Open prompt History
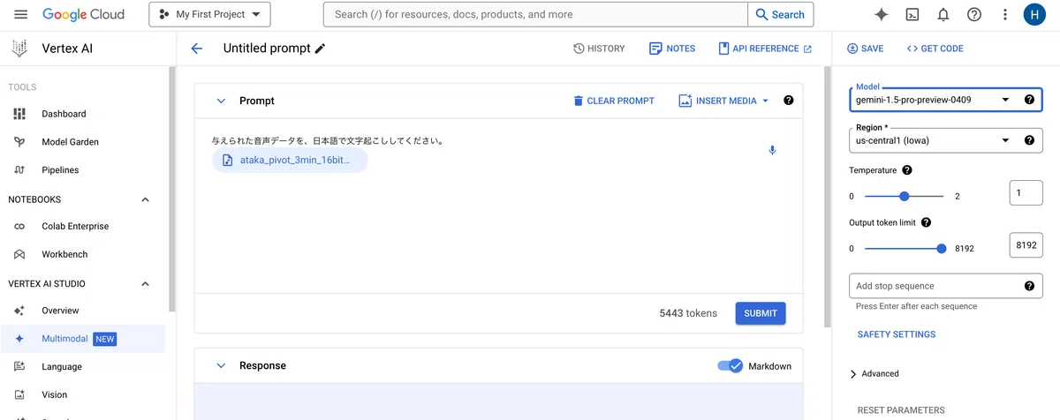This screenshot has width=1060, height=420. (599, 49)
